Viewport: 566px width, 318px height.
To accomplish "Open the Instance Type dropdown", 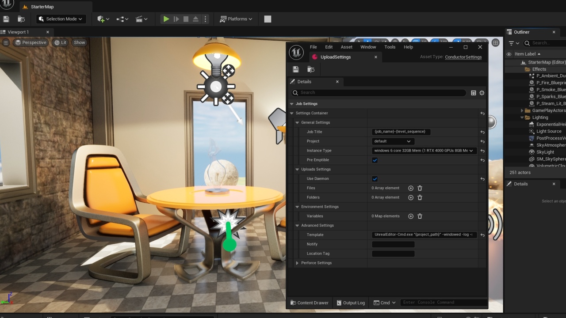I will click(424, 151).
